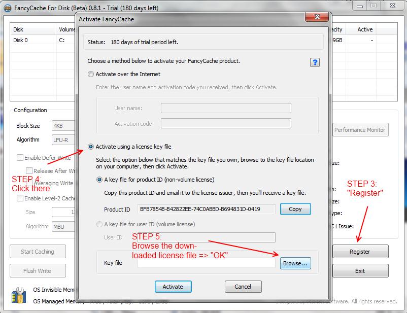Click the Level-2 cache Size field

pos(63,212)
